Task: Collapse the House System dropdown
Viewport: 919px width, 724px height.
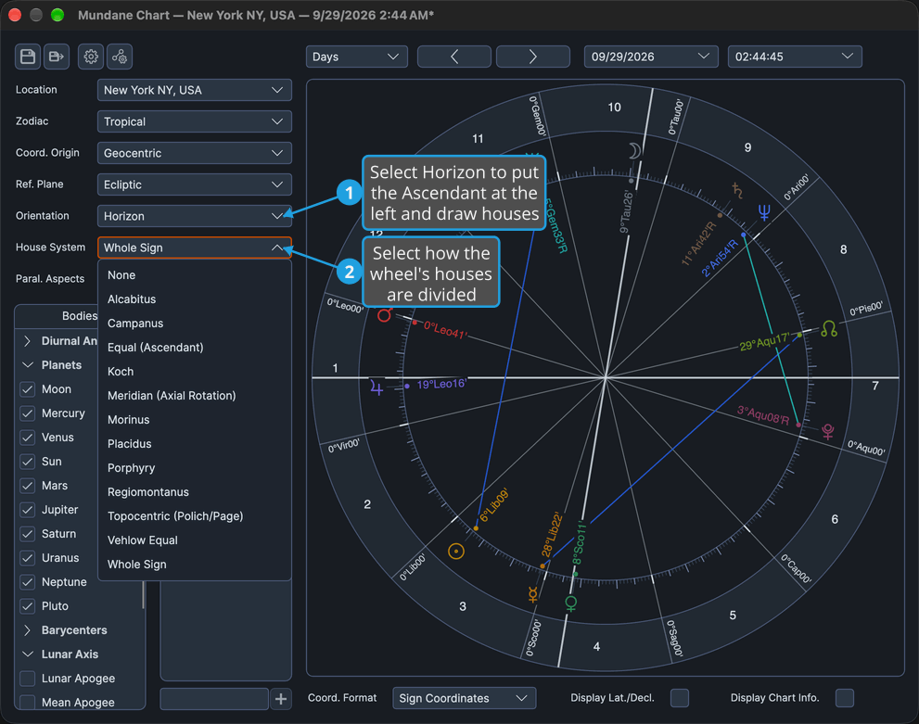Action: pos(195,248)
